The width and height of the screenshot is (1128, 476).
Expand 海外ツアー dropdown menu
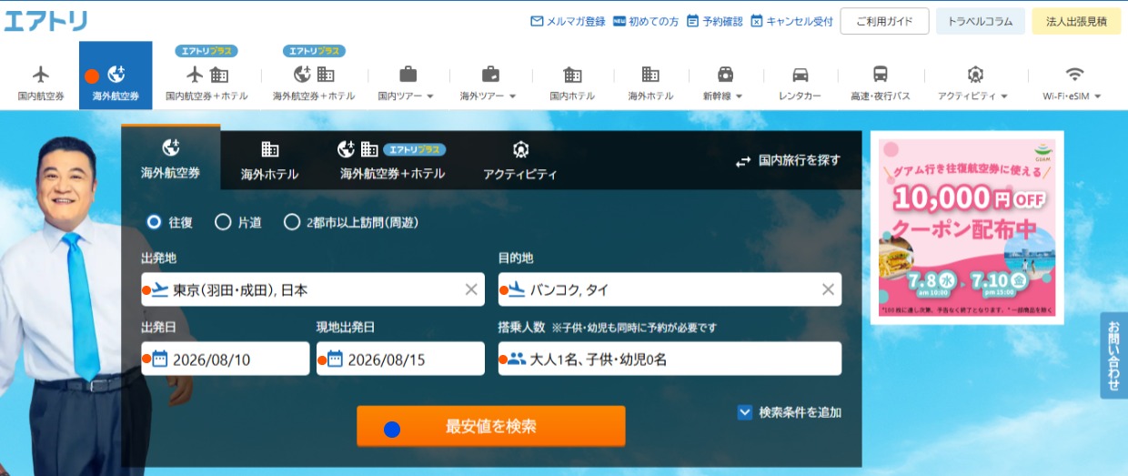(488, 82)
